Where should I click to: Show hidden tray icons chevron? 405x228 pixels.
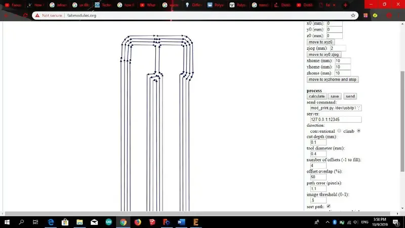coord(328,222)
